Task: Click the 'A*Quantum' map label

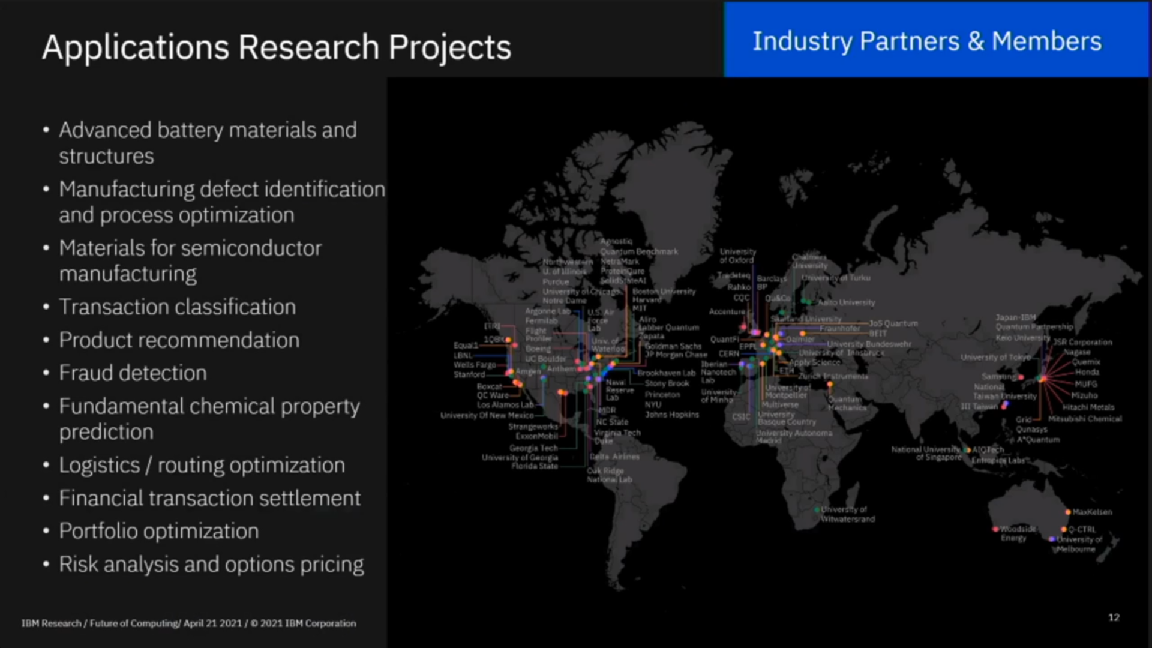Action: pyautogui.click(x=1038, y=439)
